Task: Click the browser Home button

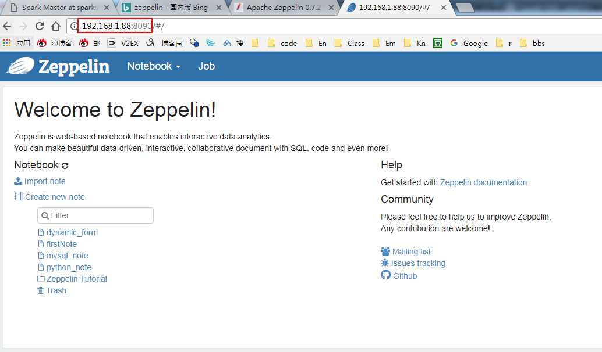Action: 56,26
